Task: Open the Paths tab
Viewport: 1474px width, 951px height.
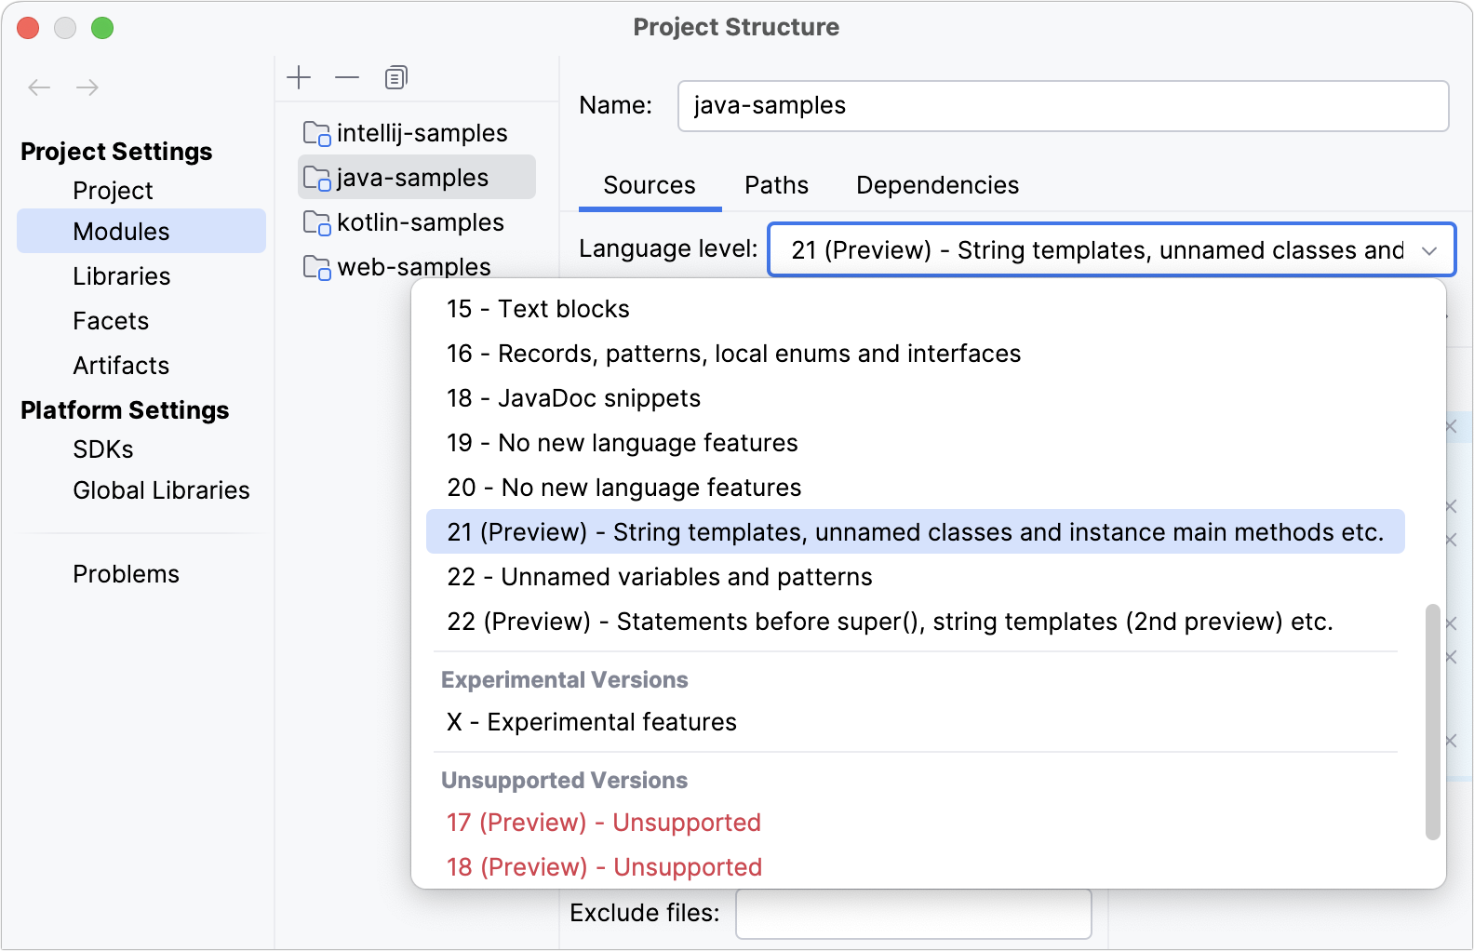Action: [776, 185]
